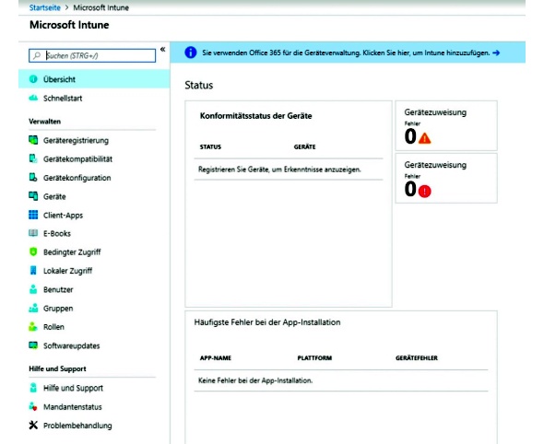Click the Office 365 Geräteverwaltung banner text

[x=346, y=53]
